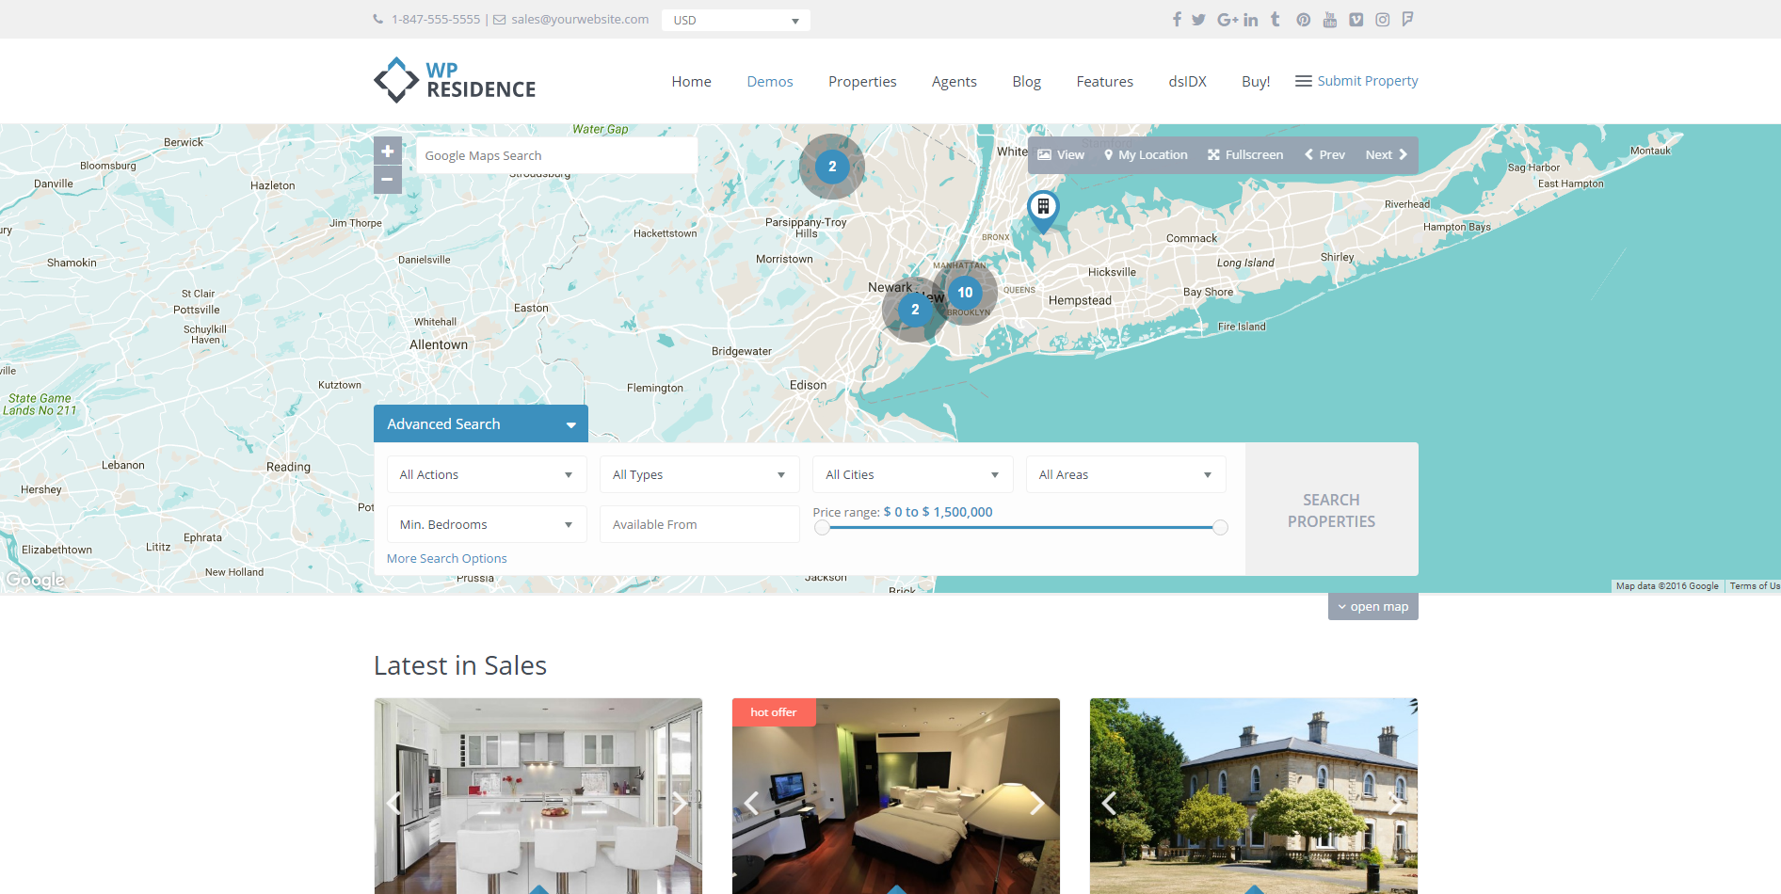Next image arrow on kitchen listing
Image resolution: width=1781 pixels, height=894 pixels.
(679, 803)
